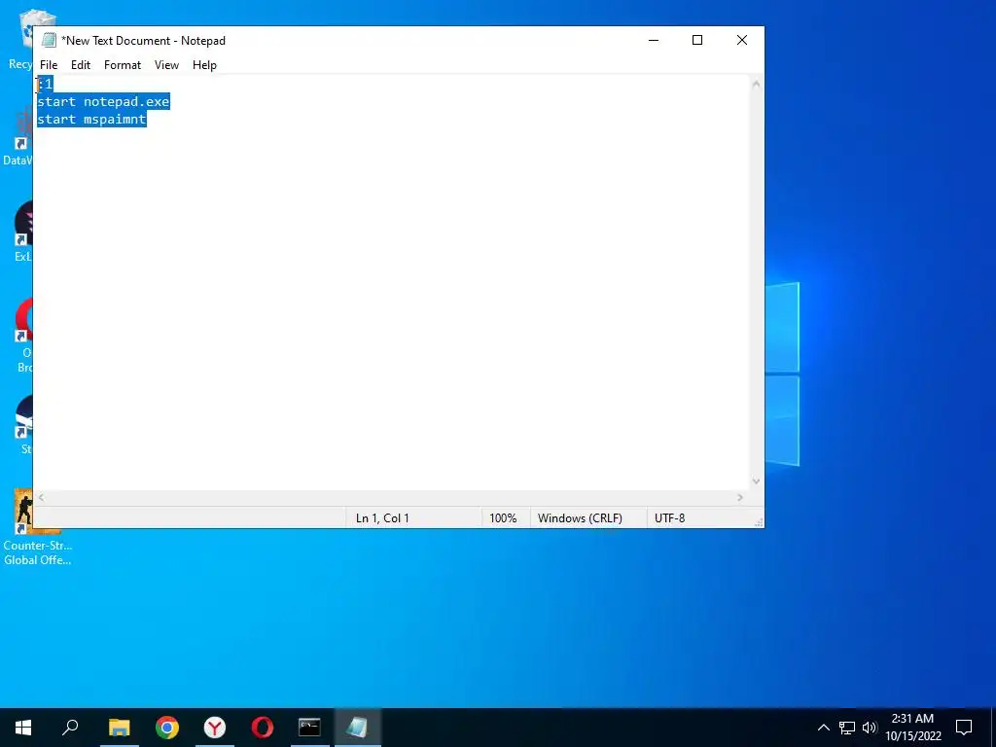Open taskbar Search
Screen dimensions: 996x747
(70, 728)
